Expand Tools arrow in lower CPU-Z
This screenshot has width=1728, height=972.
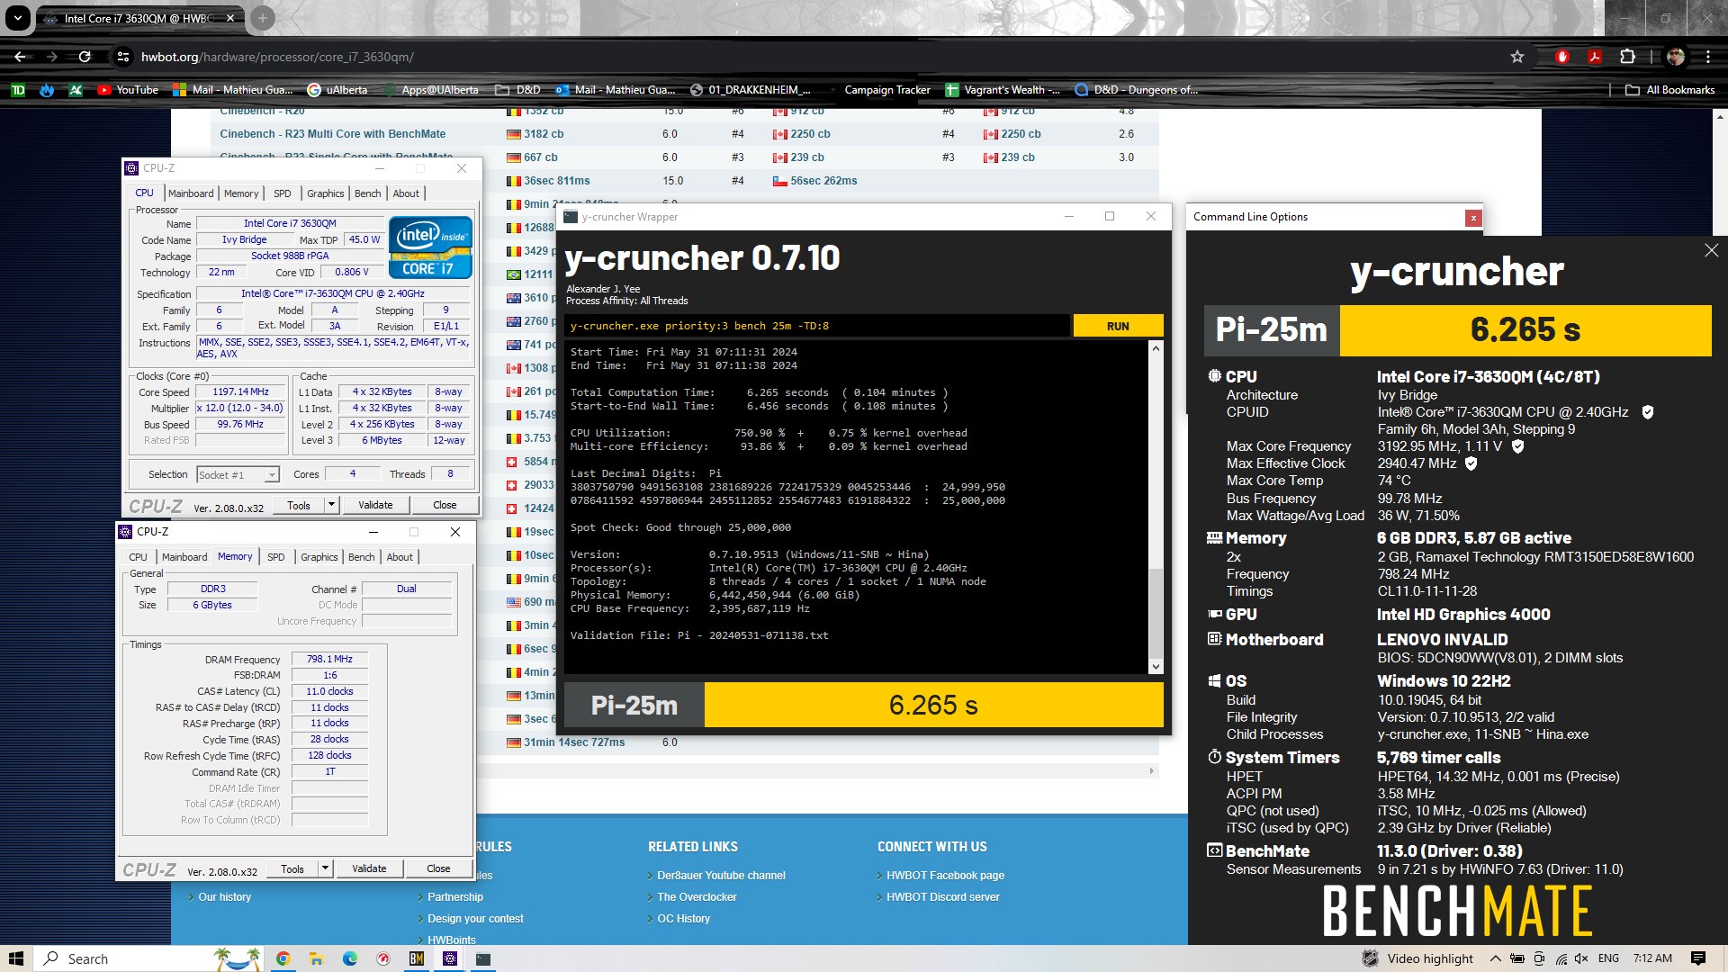(x=325, y=868)
